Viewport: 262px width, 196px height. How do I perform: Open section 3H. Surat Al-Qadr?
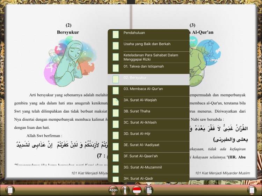pos(148,179)
